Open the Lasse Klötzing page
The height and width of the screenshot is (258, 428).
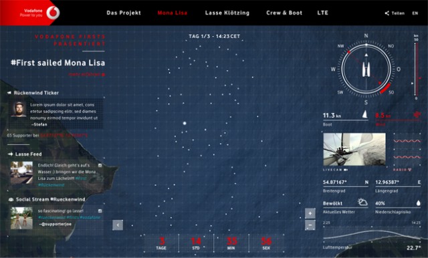227,13
